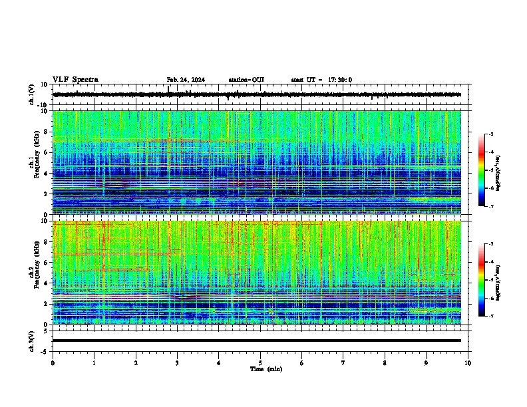Click the '-7' tick on ch.2 colorbar

click(490, 316)
